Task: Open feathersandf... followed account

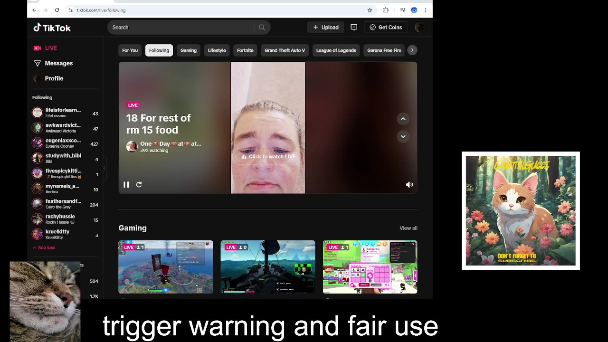Action: pyautogui.click(x=65, y=204)
